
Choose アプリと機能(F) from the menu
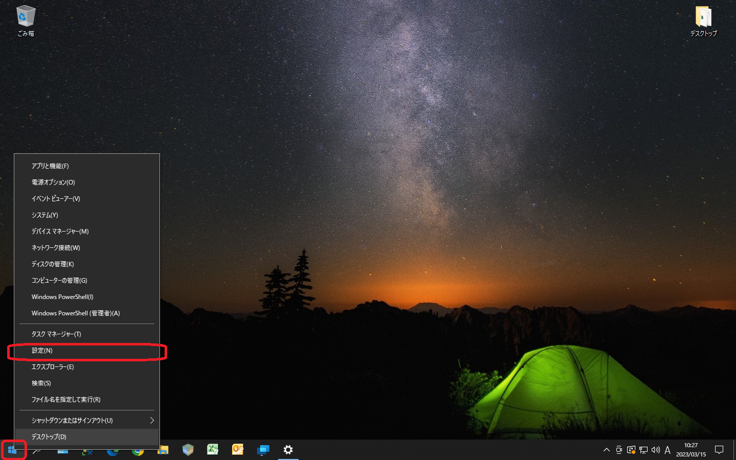click(x=87, y=166)
